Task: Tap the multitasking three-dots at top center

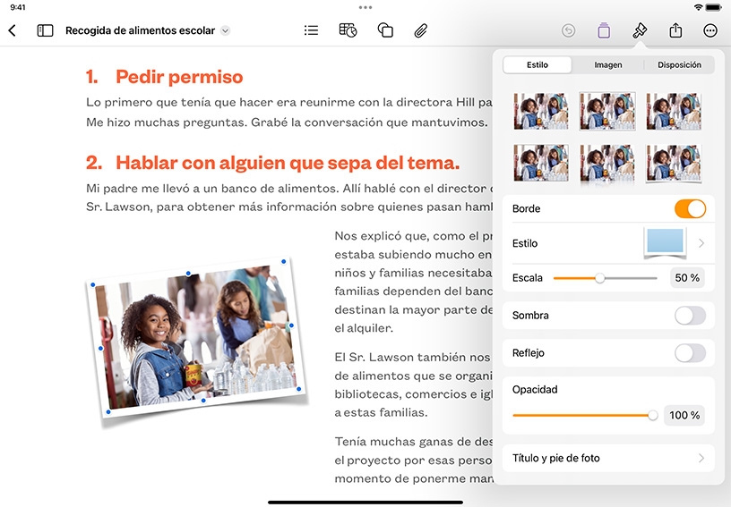Action: (x=365, y=7)
